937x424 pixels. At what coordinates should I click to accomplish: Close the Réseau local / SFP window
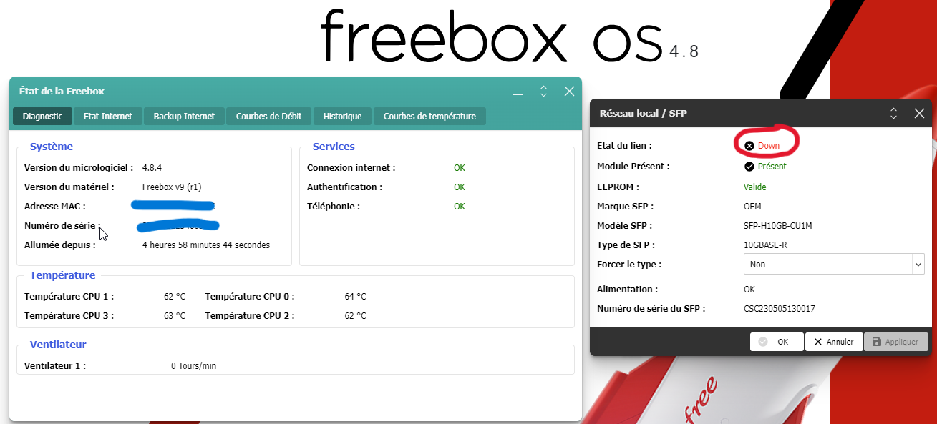(x=920, y=113)
